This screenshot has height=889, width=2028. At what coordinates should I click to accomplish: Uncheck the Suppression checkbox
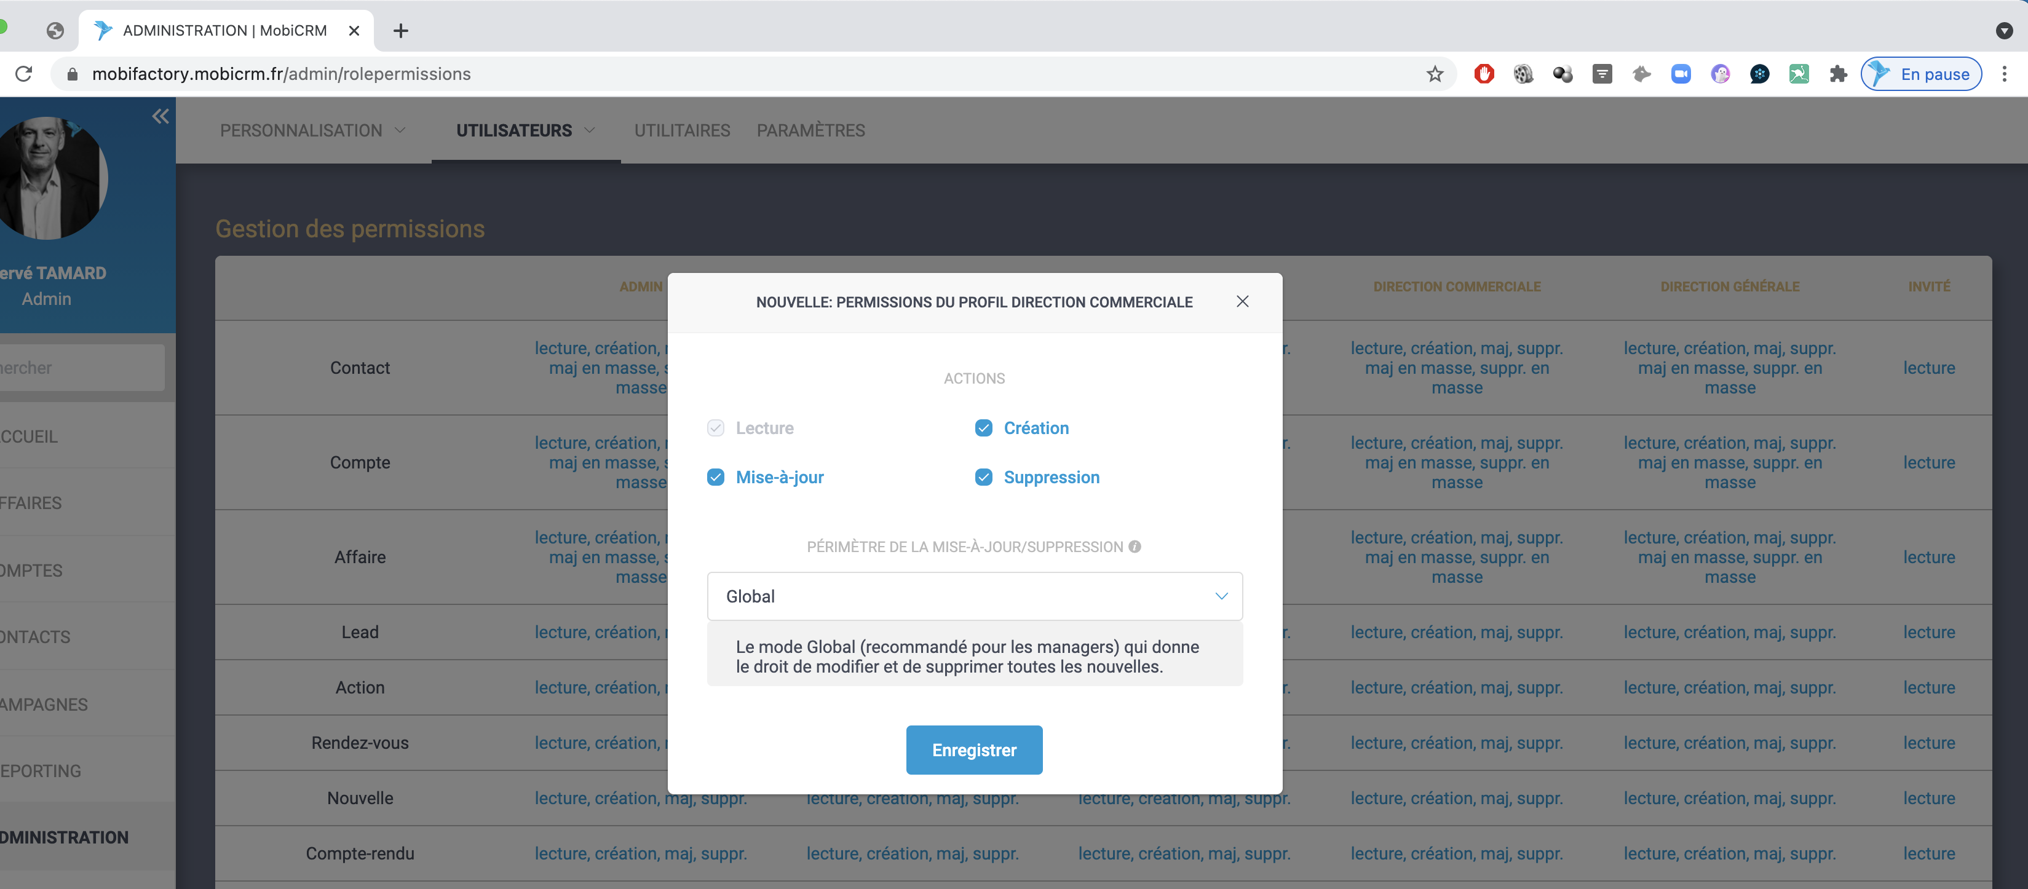983,477
